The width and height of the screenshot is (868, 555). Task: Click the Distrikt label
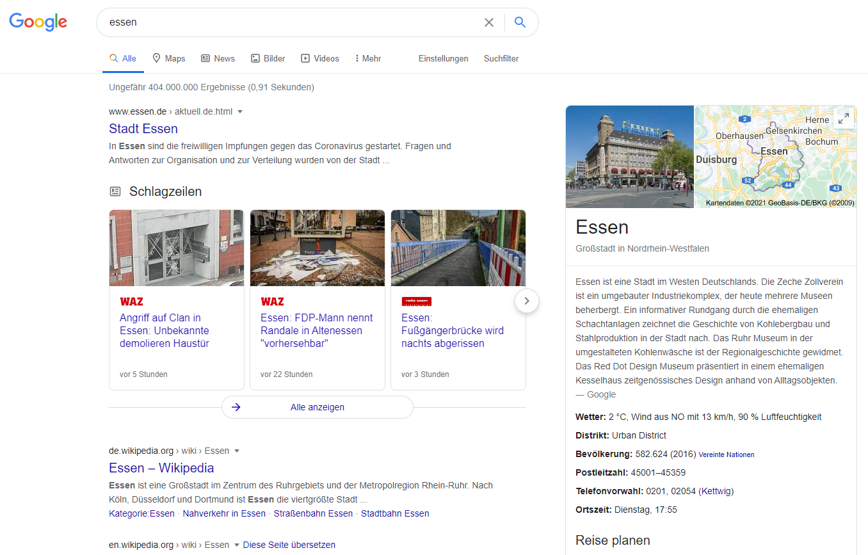pyautogui.click(x=593, y=435)
